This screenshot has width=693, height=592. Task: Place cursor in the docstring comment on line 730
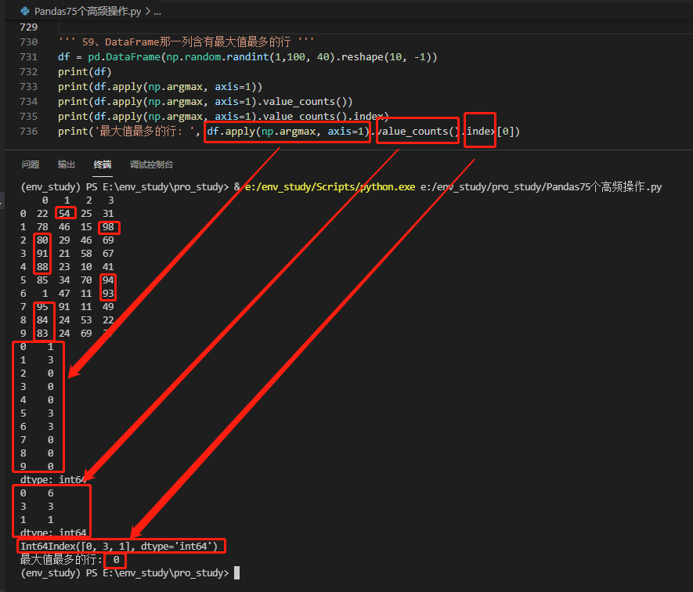tap(186, 42)
